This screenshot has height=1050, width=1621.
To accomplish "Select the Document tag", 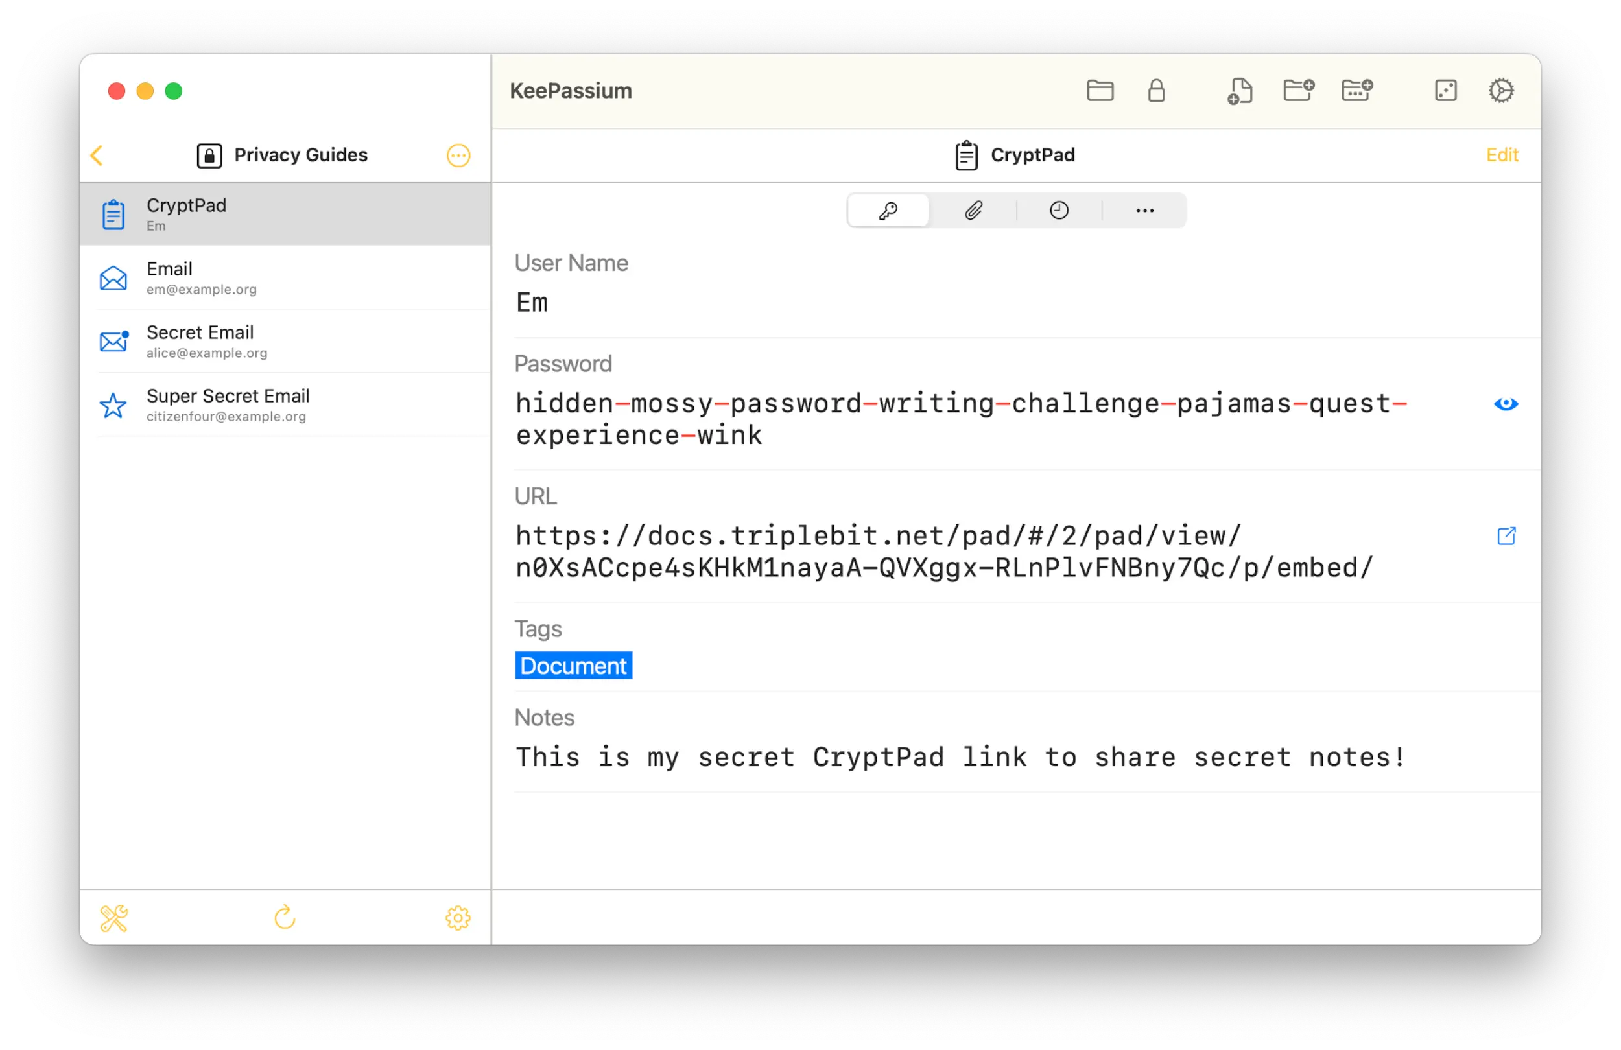I will click(x=573, y=665).
